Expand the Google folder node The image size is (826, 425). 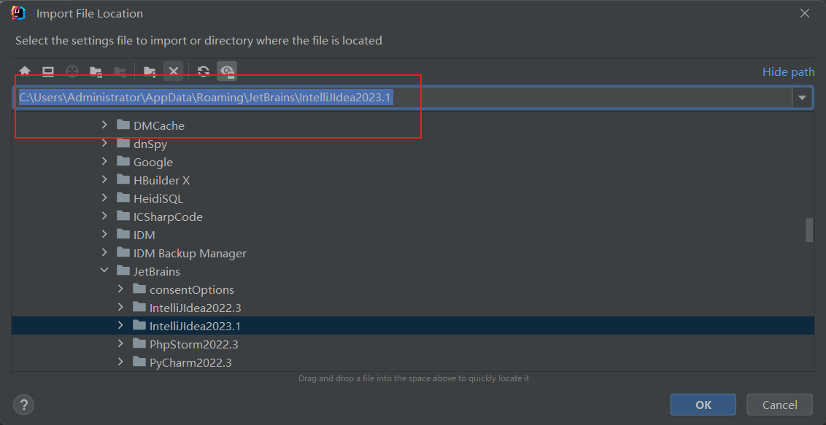(104, 162)
